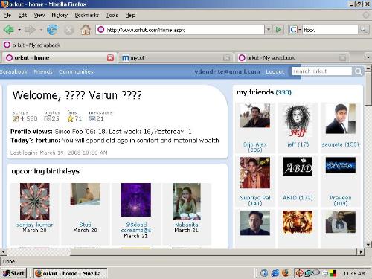Click the 11:46 AM taskbar clock
Screen dimensions: 372x279
pyautogui.click(x=354, y=273)
